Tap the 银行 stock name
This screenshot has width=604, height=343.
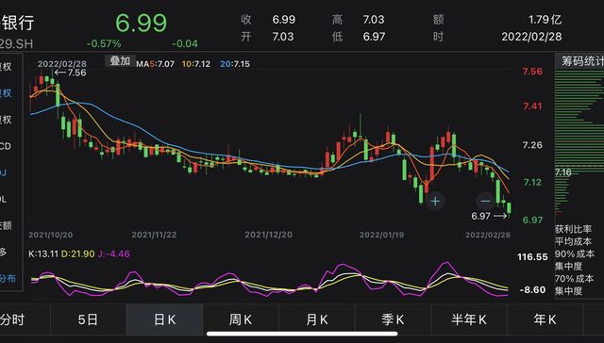pyautogui.click(x=17, y=23)
